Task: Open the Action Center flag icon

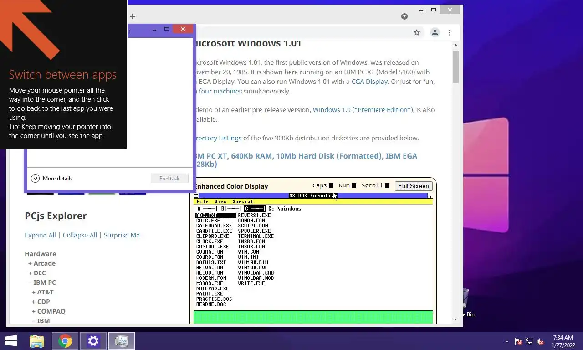Action: coord(518,341)
